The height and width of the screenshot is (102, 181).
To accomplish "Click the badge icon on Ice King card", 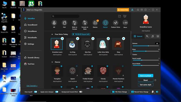I will pyautogui.click(x=77, y=39).
